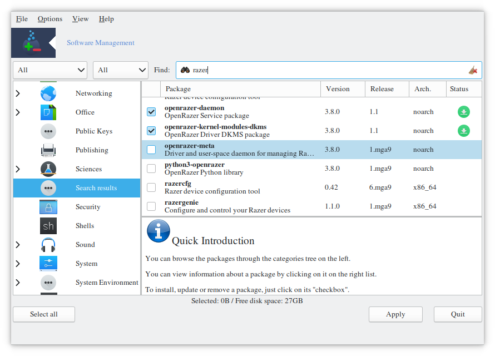The image size is (495, 356).
Task: Click the System Environment category icon
Action: click(x=48, y=283)
